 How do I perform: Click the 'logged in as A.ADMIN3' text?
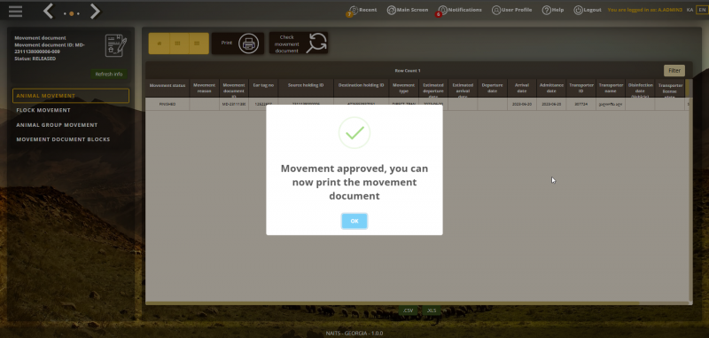pos(645,10)
